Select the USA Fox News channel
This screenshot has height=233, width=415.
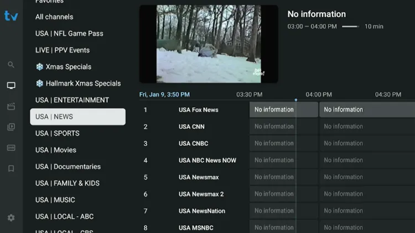pyautogui.click(x=199, y=110)
